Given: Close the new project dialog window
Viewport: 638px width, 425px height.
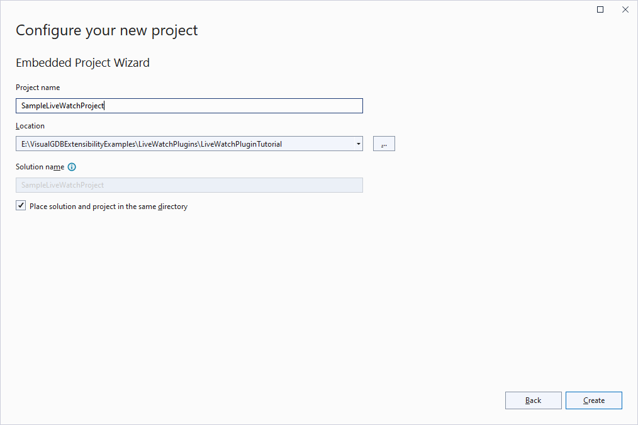Looking at the screenshot, I should click(x=625, y=9).
